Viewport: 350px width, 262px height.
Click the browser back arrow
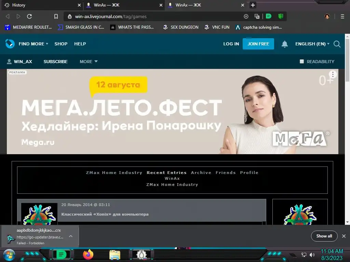pos(8,16)
